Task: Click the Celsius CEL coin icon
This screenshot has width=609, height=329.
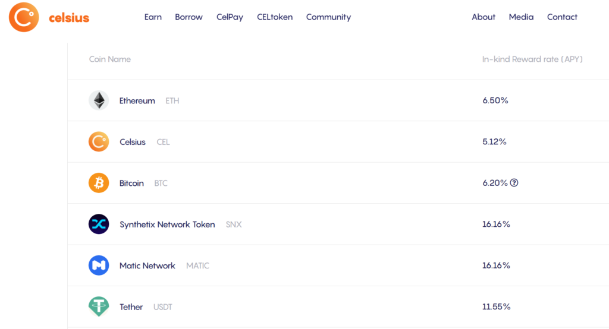Action: coord(99,142)
